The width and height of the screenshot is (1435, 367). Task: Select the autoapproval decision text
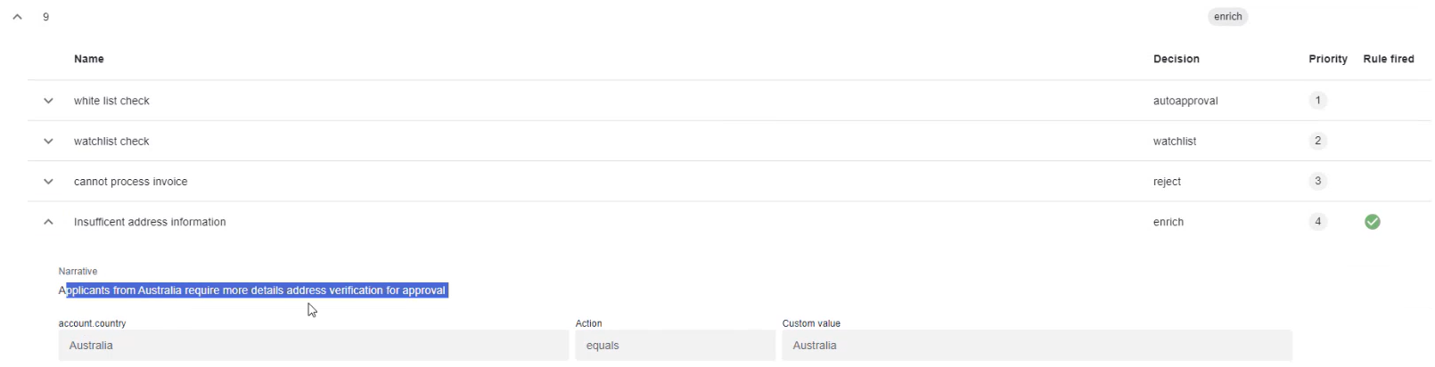point(1185,101)
